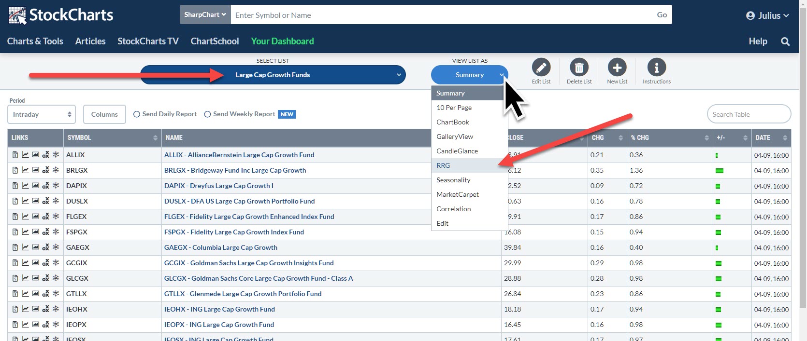The width and height of the screenshot is (807, 341).
Task: Click the search magnifier icon in navigation
Action: click(x=785, y=41)
